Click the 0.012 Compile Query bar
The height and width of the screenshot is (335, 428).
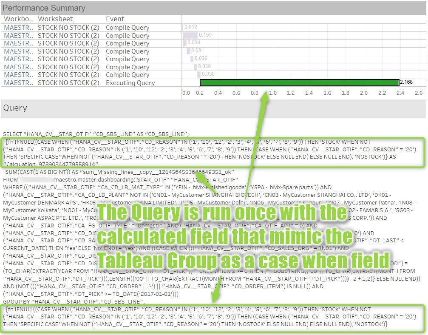tap(182, 27)
